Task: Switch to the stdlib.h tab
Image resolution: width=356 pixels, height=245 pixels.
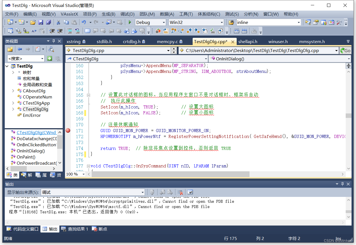Action: click(x=104, y=41)
